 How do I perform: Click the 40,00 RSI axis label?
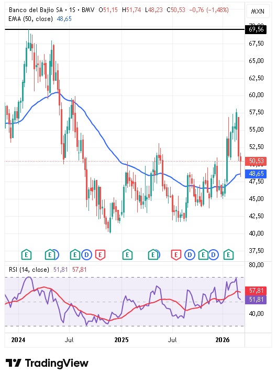pos(256,313)
